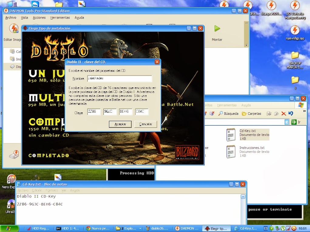Click the Nombre input field

click(120, 78)
